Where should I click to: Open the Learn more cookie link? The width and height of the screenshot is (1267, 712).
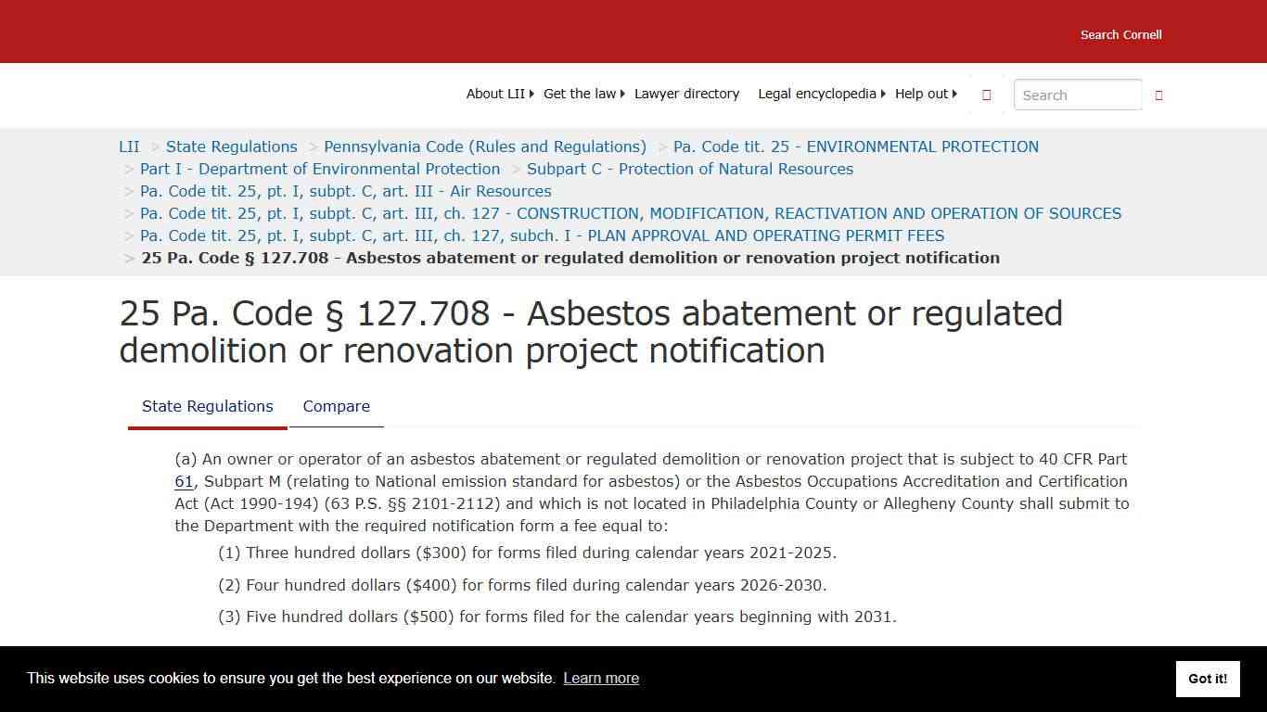(x=601, y=678)
